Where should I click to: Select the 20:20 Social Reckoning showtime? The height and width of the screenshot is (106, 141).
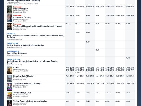[87, 24]
